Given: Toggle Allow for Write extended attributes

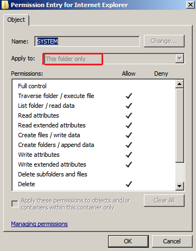Looking at the screenshot, I should [x=129, y=164].
